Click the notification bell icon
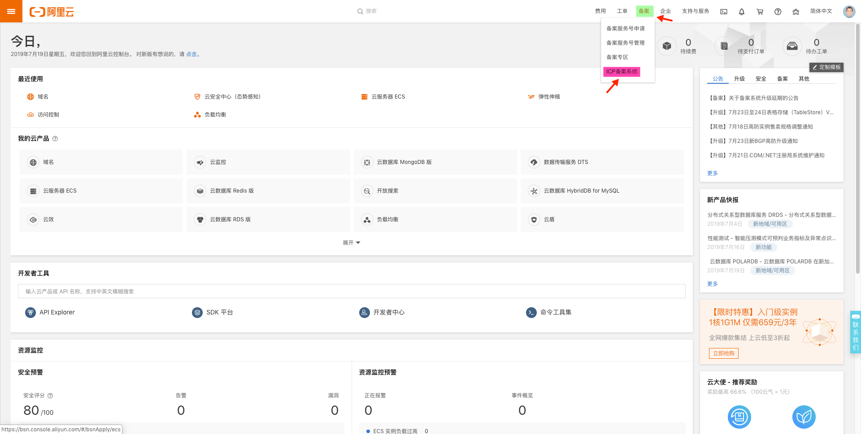 742,12
